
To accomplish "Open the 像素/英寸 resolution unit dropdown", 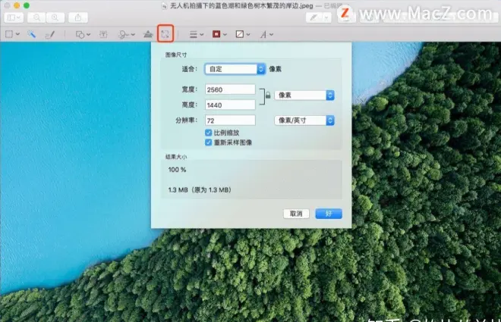I will (304, 120).
